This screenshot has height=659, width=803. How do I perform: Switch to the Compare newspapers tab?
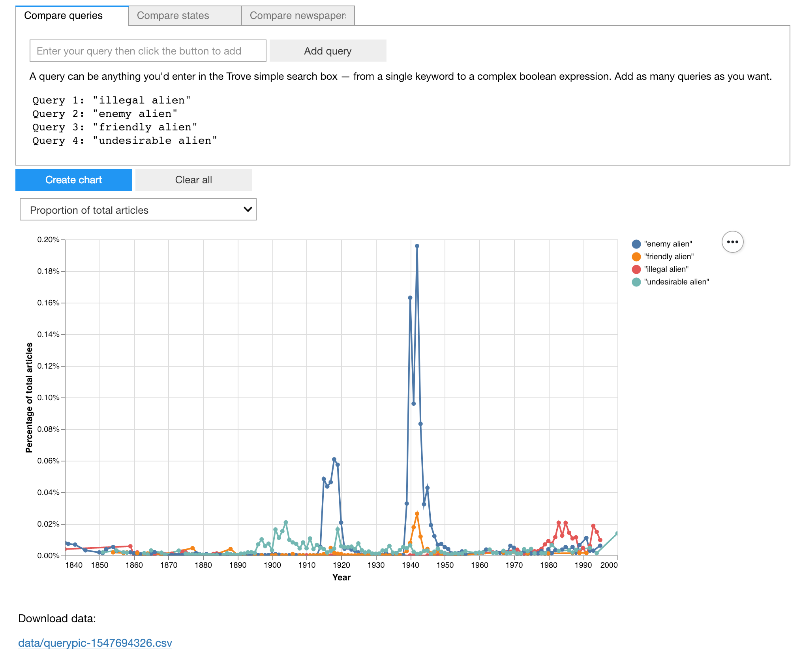(x=298, y=16)
